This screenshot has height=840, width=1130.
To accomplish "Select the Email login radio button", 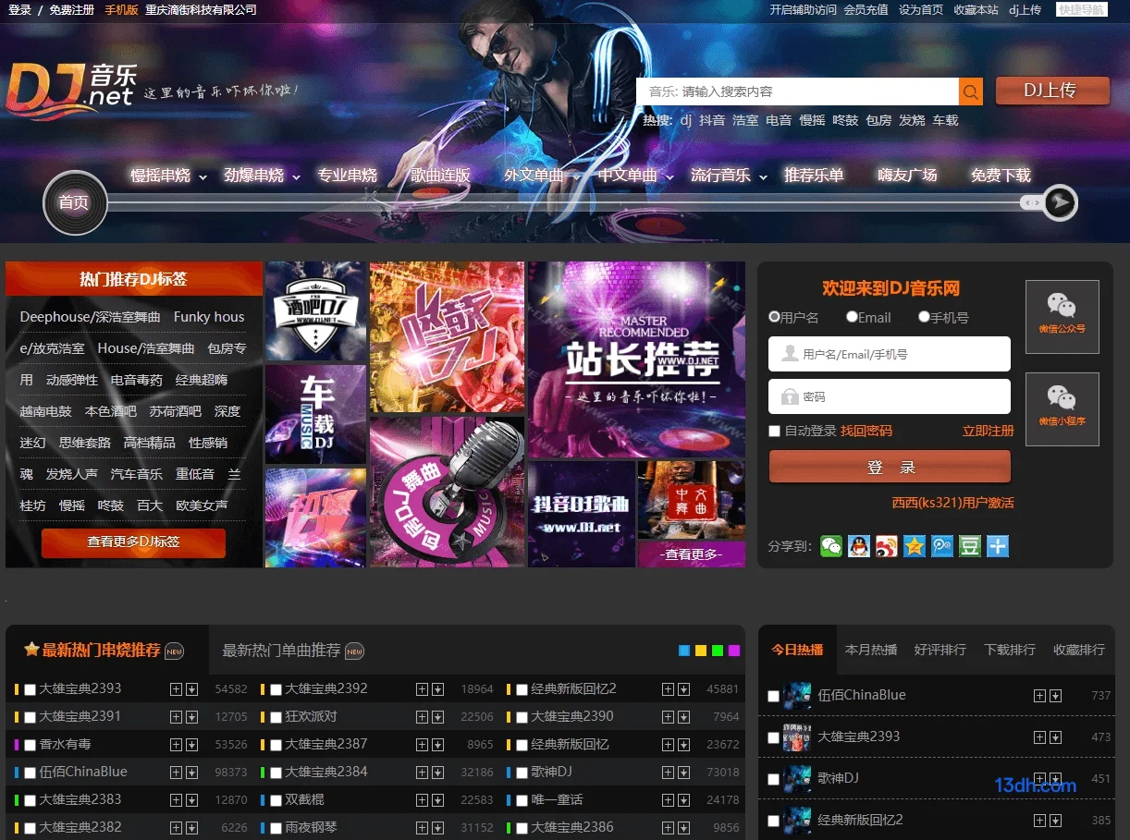I will [x=852, y=317].
